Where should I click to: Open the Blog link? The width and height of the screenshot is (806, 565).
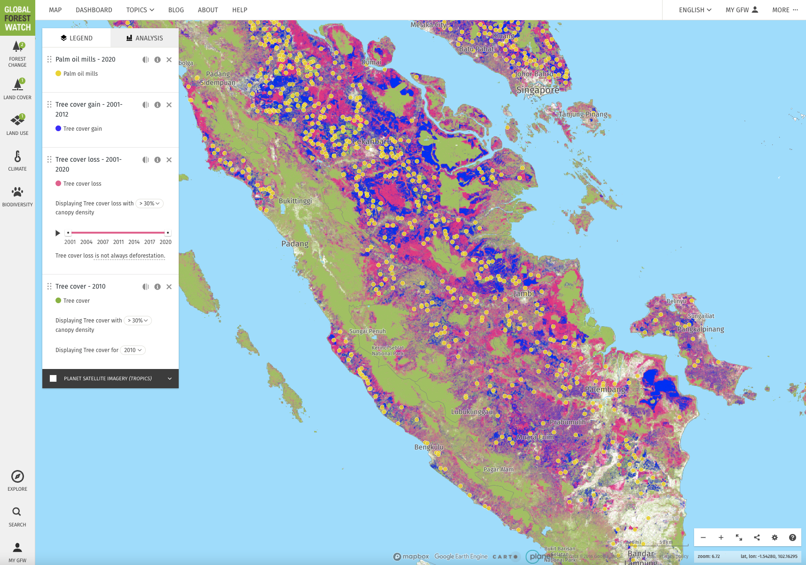coord(176,10)
